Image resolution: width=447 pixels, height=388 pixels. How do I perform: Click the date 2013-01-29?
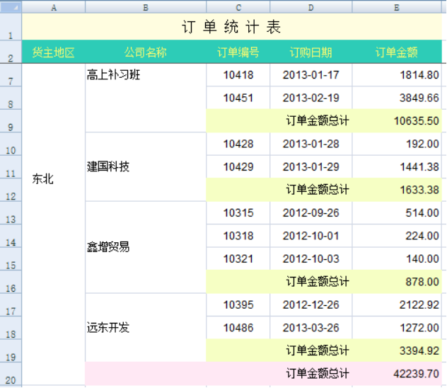pyautogui.click(x=311, y=167)
